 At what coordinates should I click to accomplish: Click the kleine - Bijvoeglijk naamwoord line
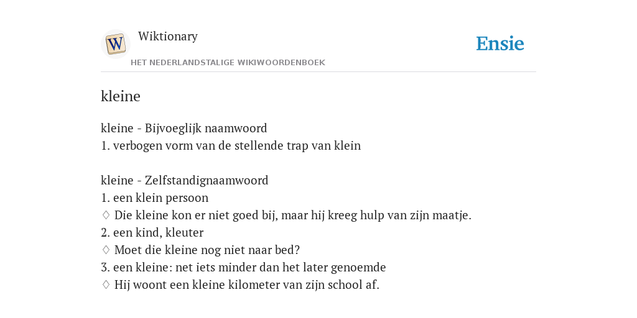pyautogui.click(x=184, y=128)
